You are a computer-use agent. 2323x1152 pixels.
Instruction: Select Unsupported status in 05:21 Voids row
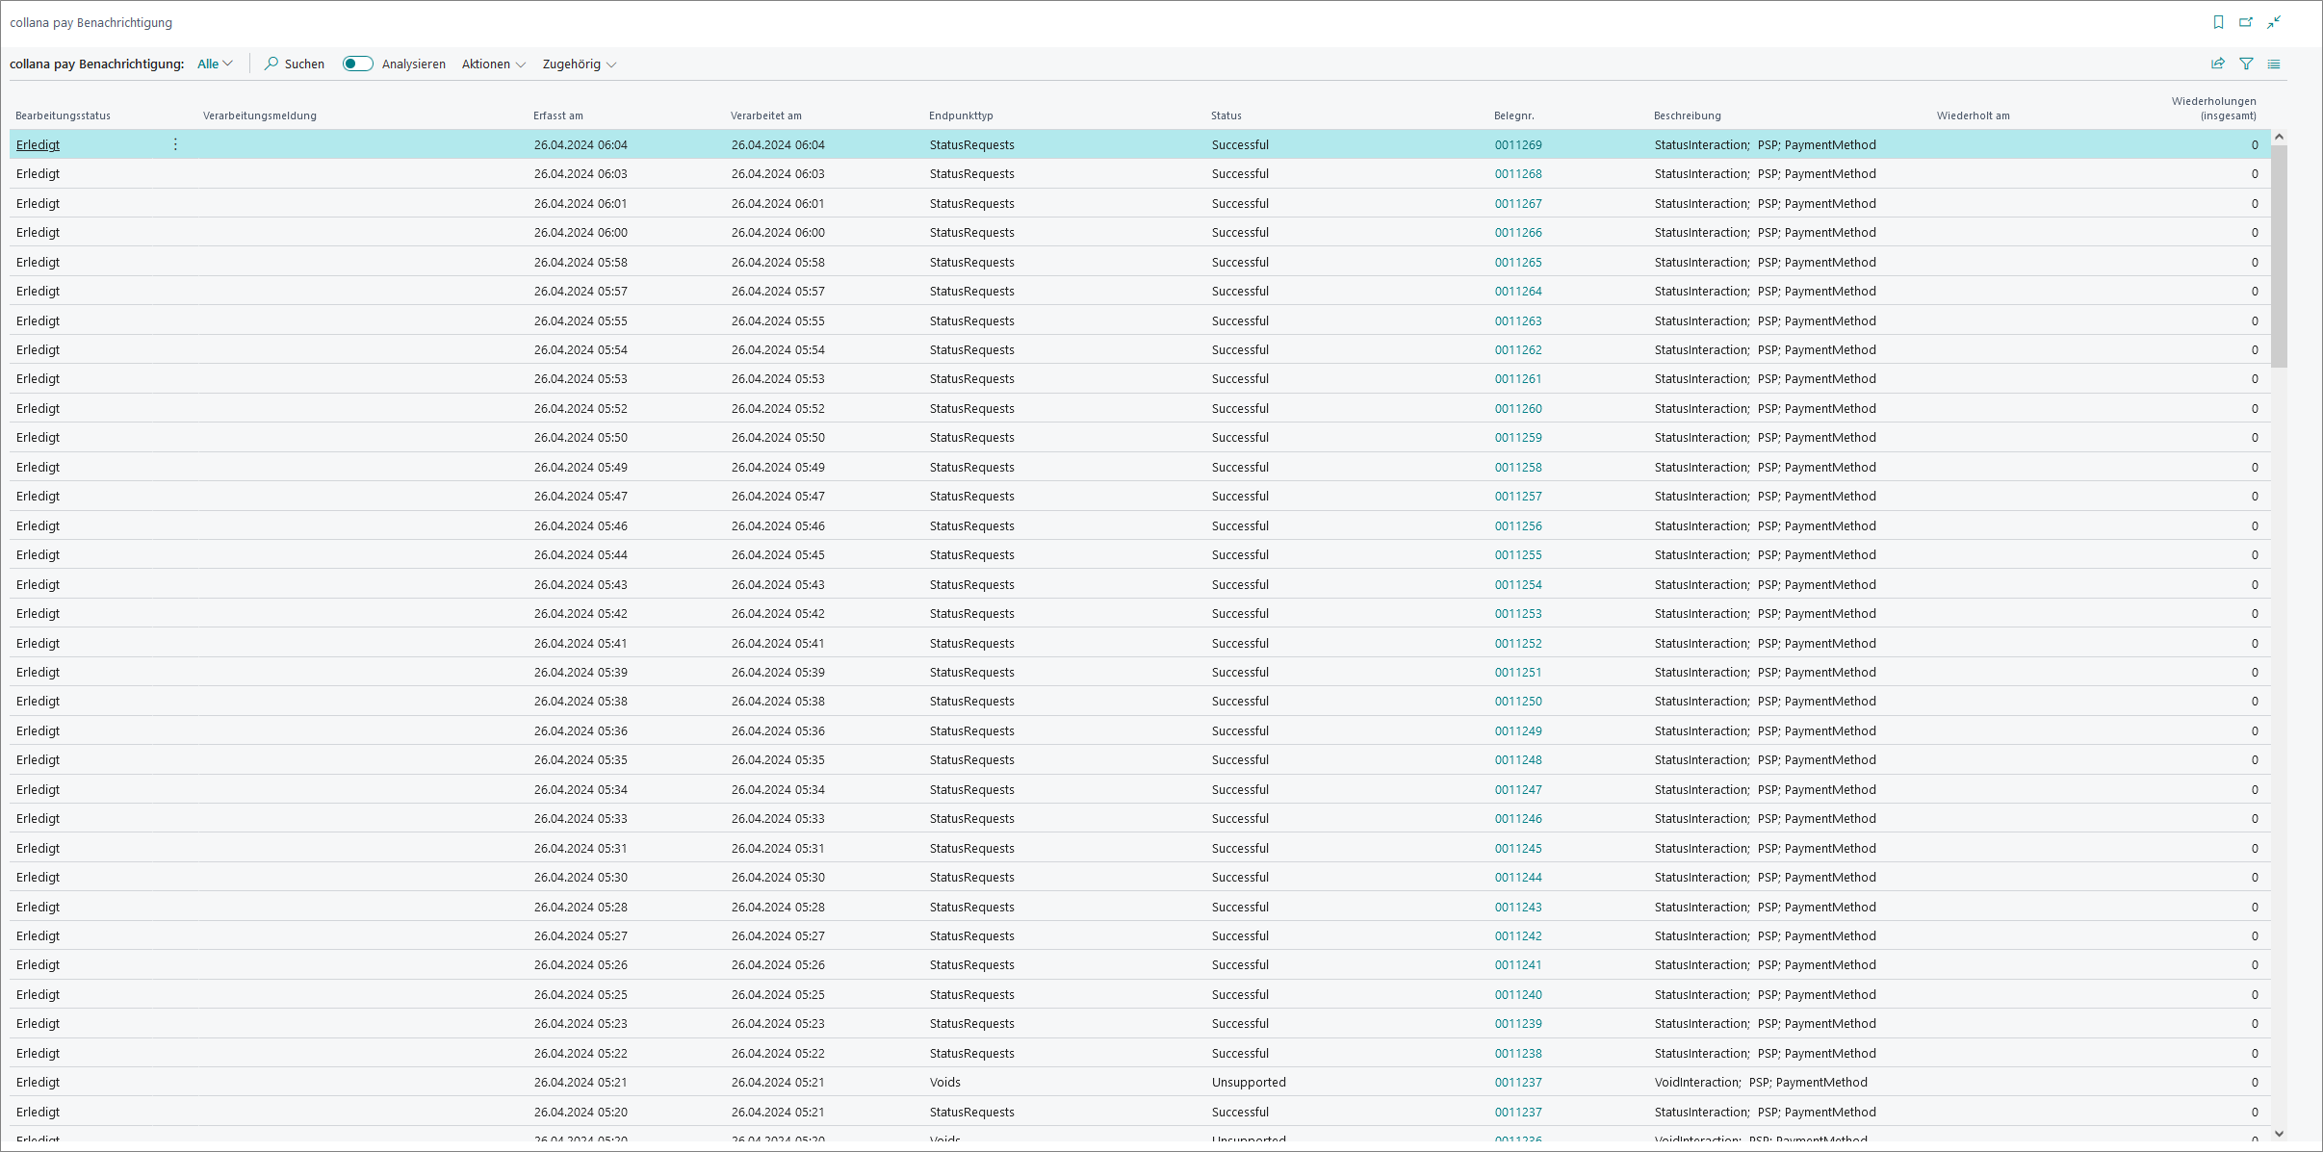(1249, 1082)
